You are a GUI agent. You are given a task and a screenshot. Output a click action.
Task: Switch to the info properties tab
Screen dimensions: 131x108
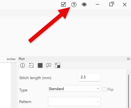[23, 65]
